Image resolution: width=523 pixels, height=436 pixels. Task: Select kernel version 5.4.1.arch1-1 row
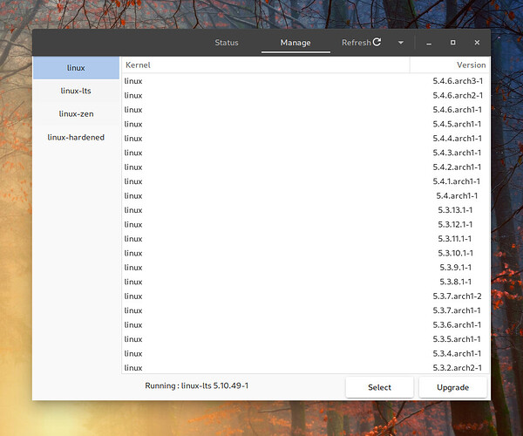coord(306,181)
